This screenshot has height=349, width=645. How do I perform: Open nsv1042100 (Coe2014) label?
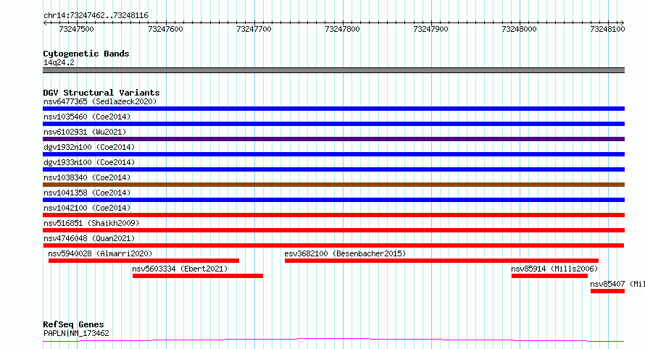tap(87, 208)
